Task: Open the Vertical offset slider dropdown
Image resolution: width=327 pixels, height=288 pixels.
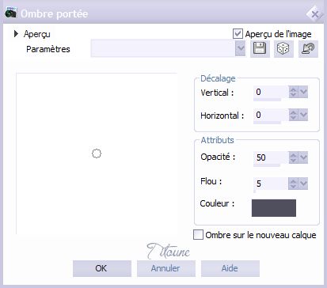Action: click(303, 92)
